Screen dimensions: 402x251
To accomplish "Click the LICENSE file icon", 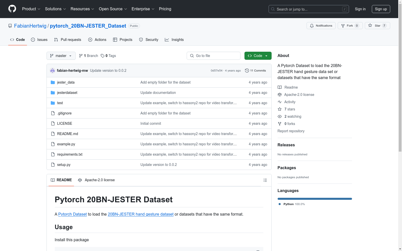I will click(53, 123).
